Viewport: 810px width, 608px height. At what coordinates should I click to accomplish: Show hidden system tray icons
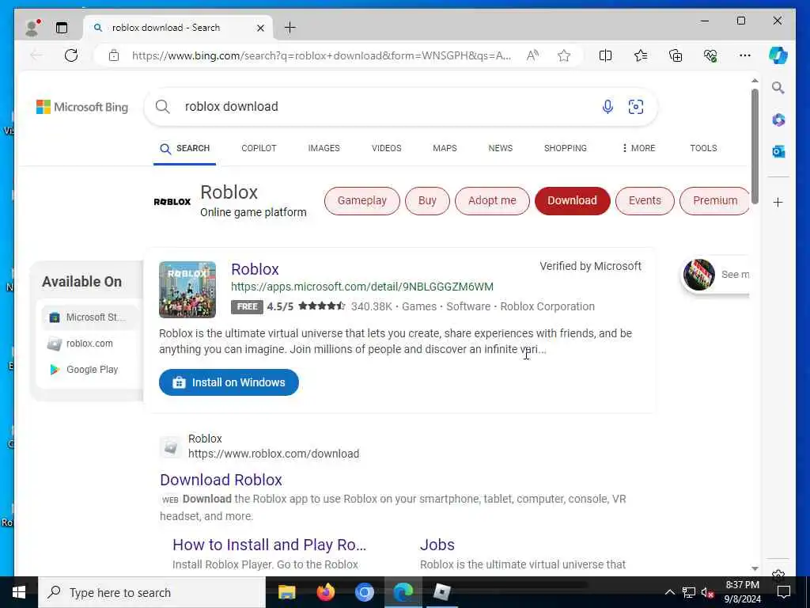tap(669, 592)
